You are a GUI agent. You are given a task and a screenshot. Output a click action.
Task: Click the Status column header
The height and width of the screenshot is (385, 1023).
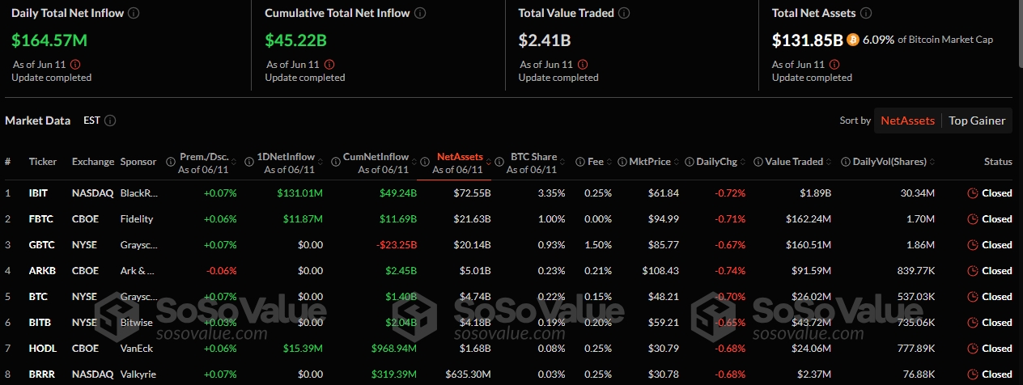(x=998, y=162)
